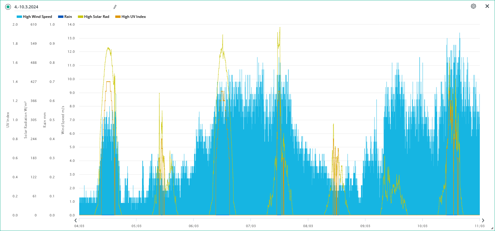Click the Wind Speed m/s axis title
The width and height of the screenshot is (495, 231).
click(x=63, y=120)
